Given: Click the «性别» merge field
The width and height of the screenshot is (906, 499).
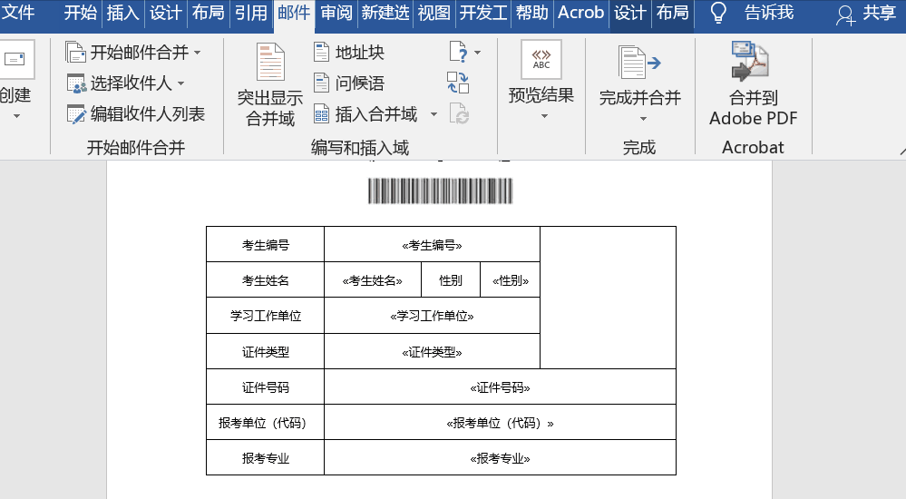Looking at the screenshot, I should 511,280.
